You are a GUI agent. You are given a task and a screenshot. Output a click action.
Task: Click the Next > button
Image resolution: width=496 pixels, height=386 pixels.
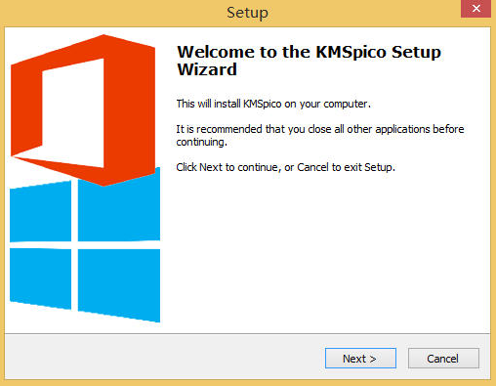click(x=360, y=359)
